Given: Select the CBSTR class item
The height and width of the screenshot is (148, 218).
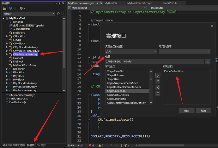Looking at the screenshot, I should pos(17,40).
